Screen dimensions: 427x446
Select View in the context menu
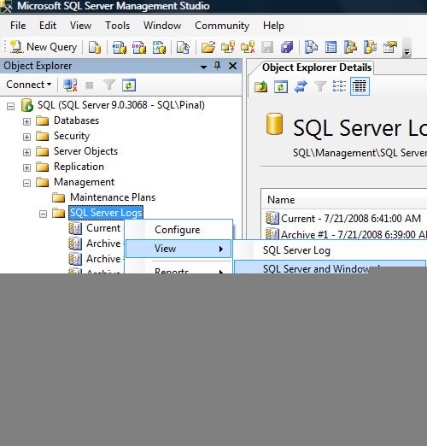coord(178,249)
